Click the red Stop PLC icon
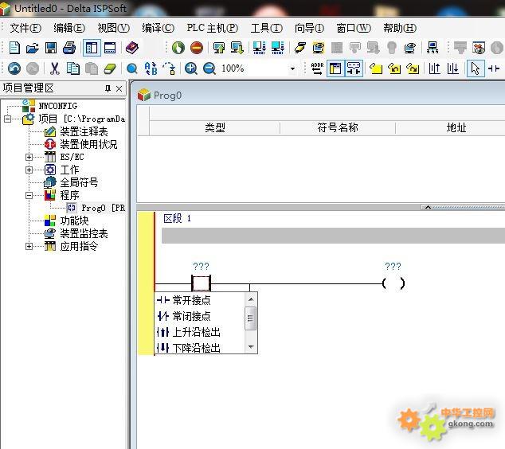Viewport: 505px width, 449px height. [x=197, y=48]
